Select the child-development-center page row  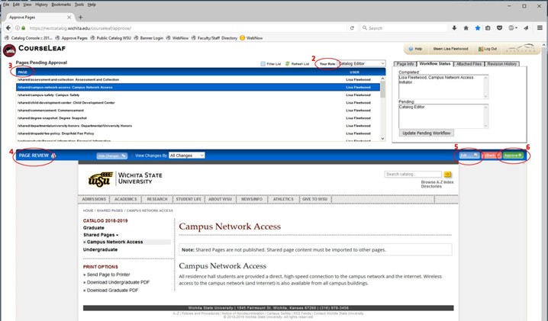coord(198,103)
